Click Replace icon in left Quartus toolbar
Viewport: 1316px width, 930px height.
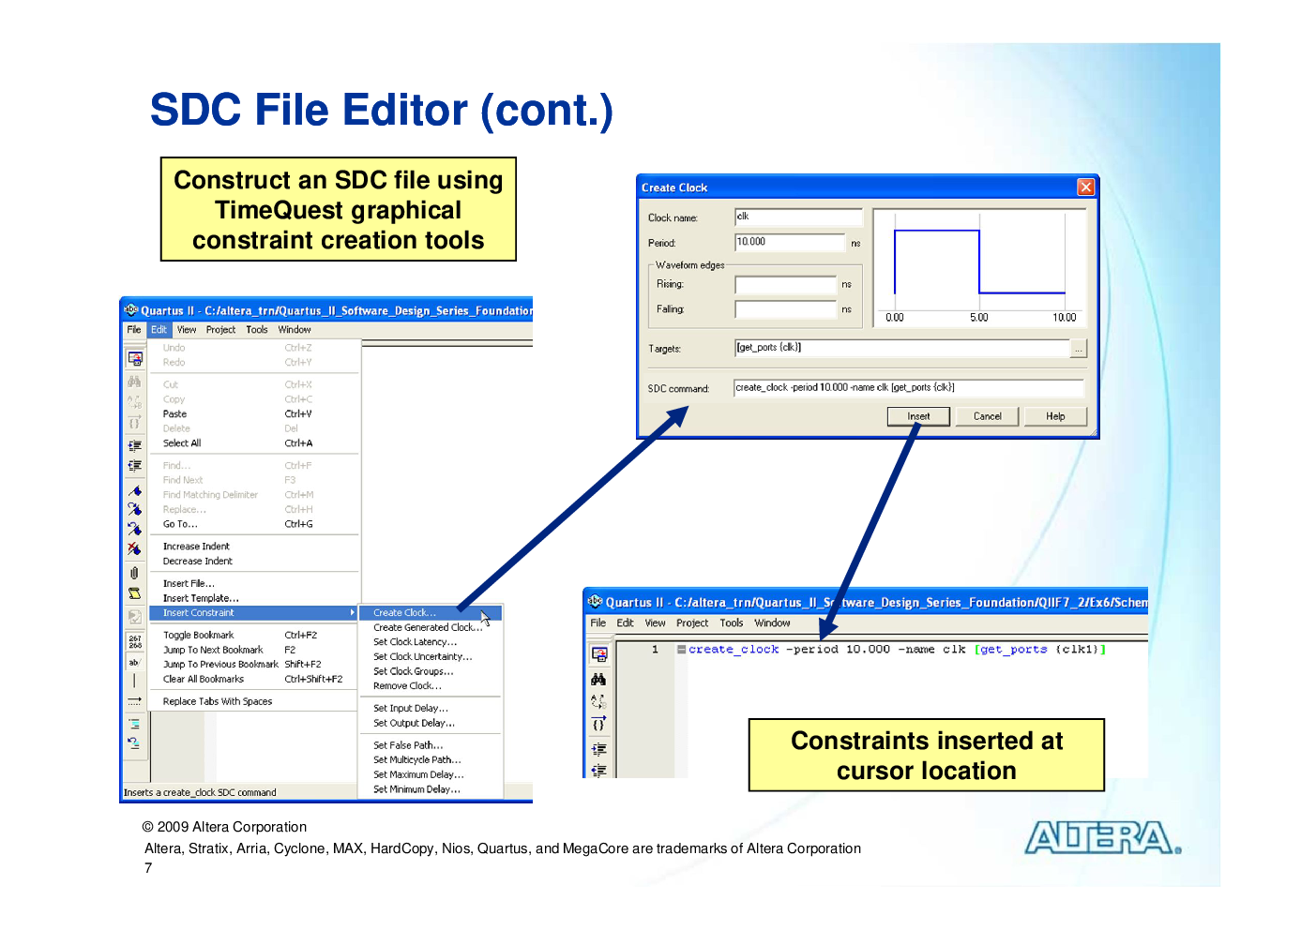coord(135,401)
